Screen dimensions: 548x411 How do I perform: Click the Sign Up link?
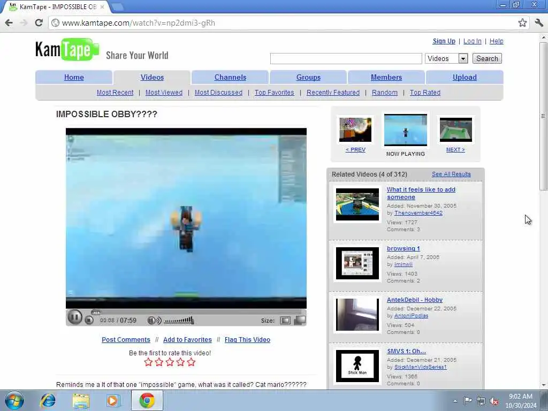444,41
